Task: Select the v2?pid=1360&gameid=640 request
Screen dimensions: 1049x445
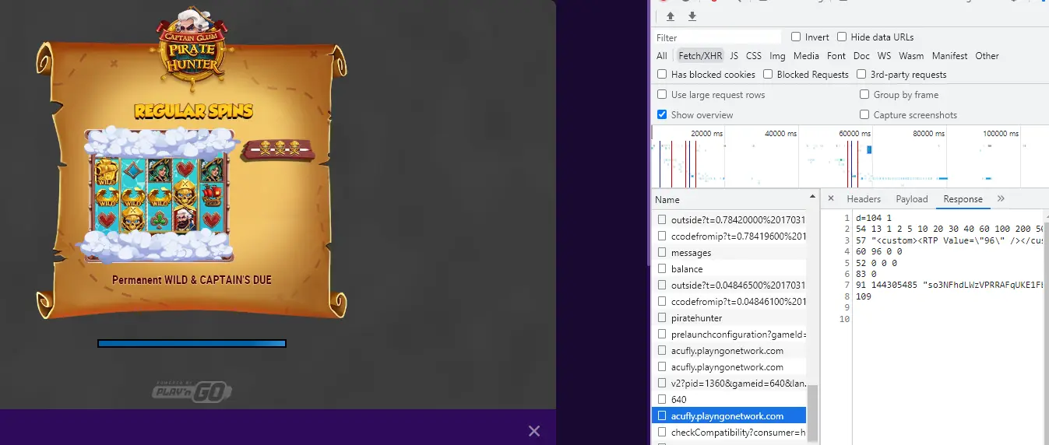Action: 729,384
